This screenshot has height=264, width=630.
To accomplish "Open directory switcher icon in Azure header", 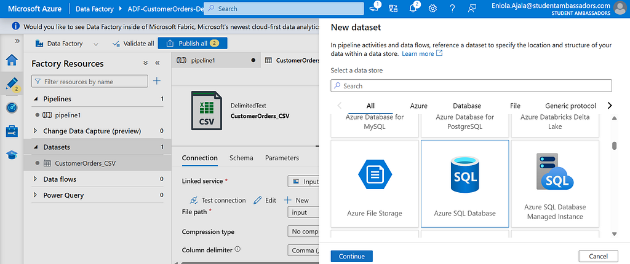I will [393, 9].
